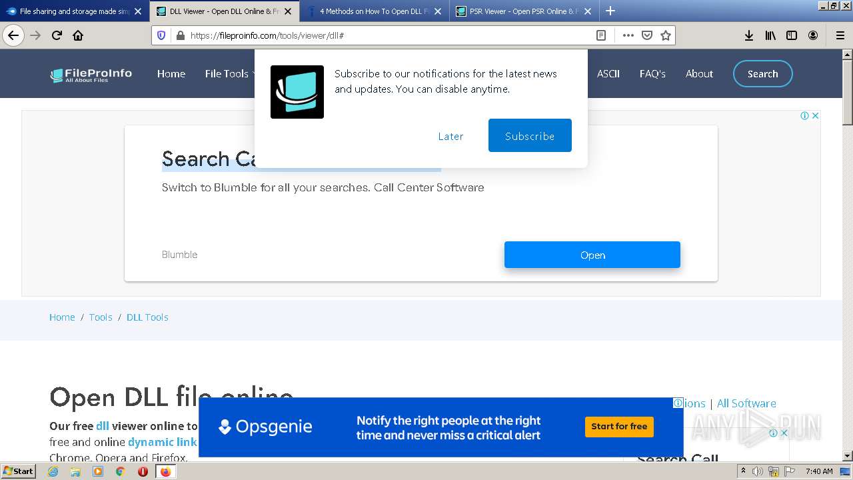The image size is (853, 480).
Task: Open Chrome from taskbar
Action: pyautogui.click(x=120, y=471)
